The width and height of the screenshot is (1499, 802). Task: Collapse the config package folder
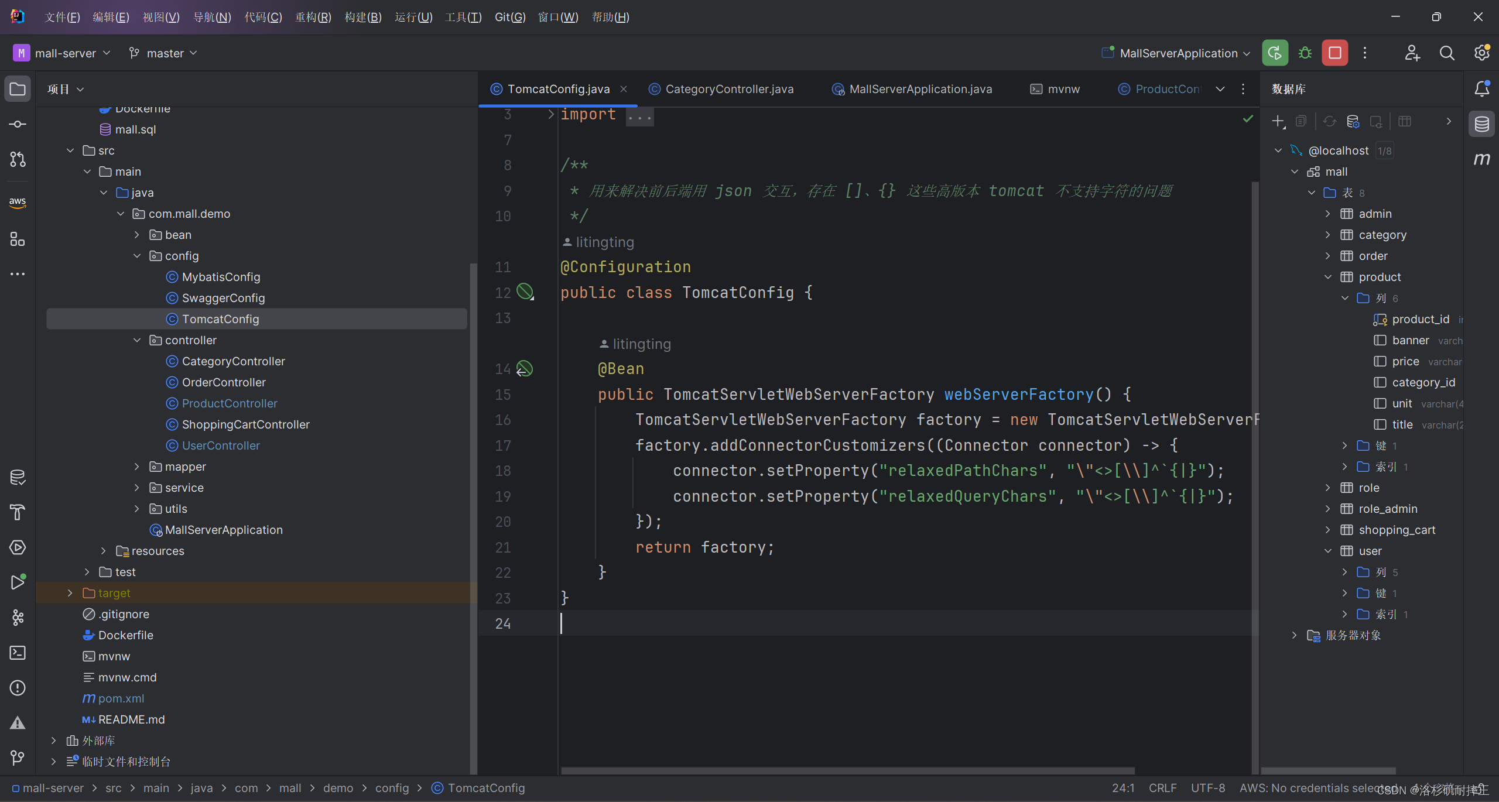pyautogui.click(x=137, y=256)
